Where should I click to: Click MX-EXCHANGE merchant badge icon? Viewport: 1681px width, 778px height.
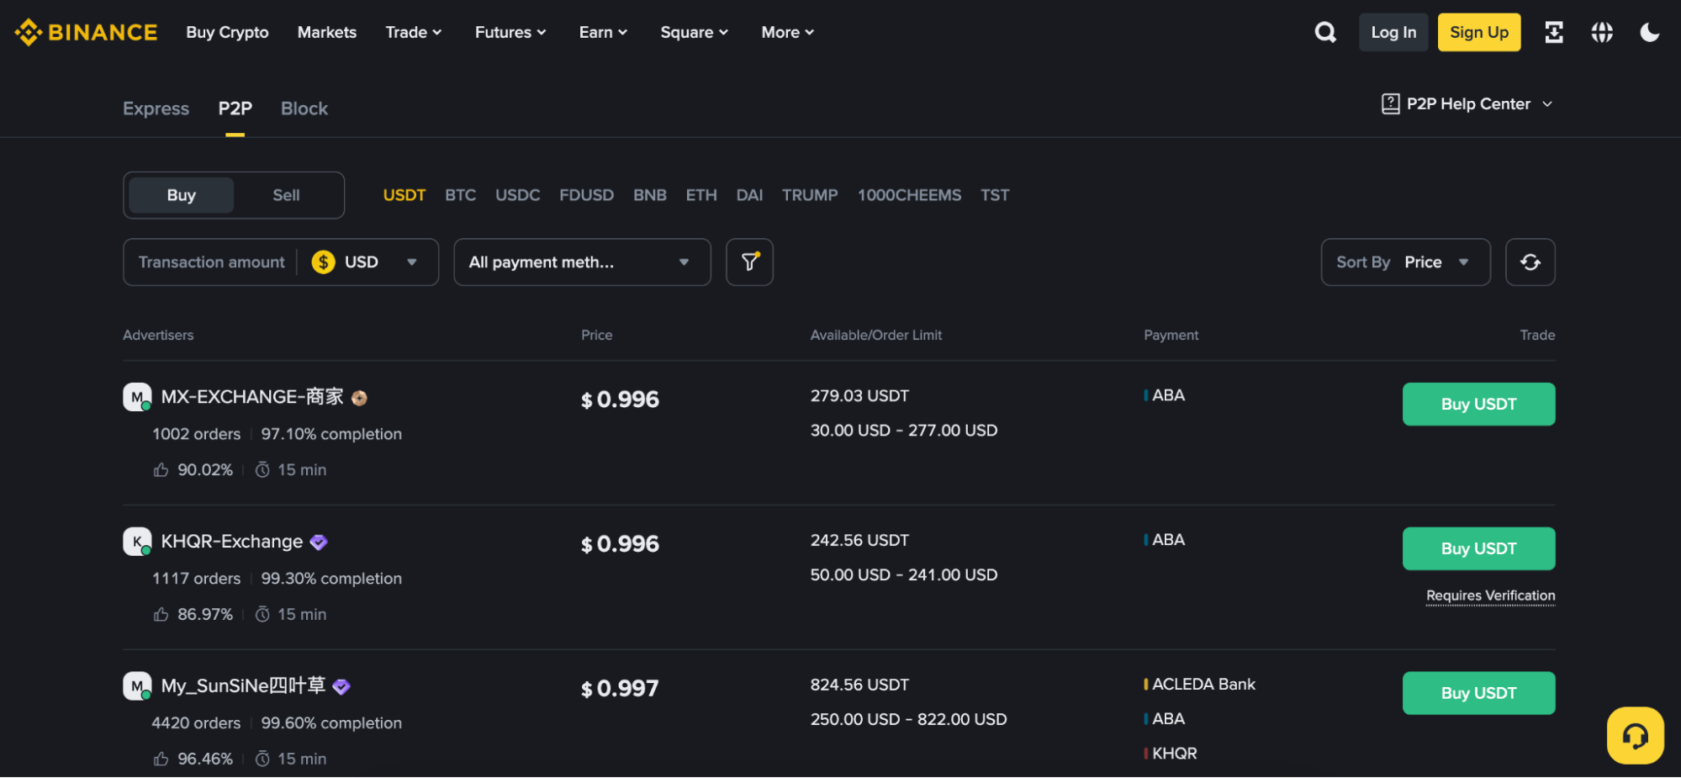359,398
